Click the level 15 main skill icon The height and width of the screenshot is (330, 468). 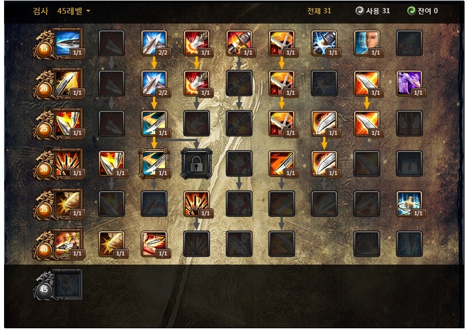click(x=68, y=44)
